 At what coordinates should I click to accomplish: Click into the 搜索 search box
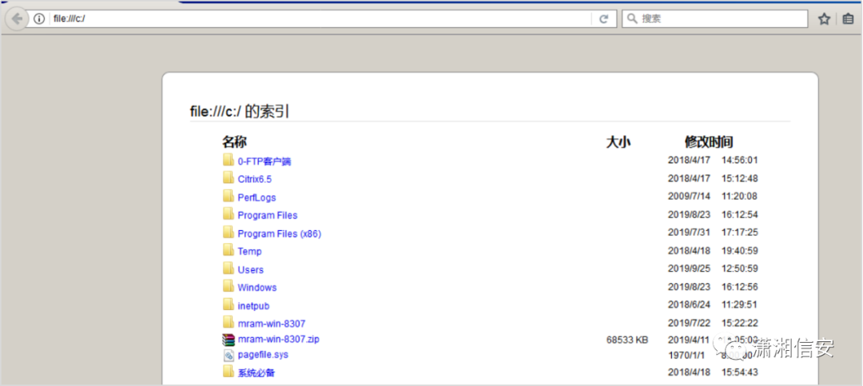pyautogui.click(x=715, y=18)
